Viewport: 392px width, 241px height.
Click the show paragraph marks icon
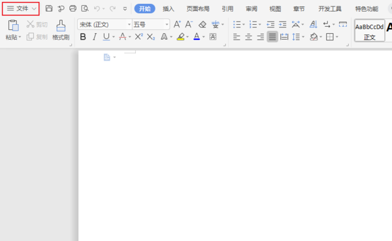coord(327,24)
